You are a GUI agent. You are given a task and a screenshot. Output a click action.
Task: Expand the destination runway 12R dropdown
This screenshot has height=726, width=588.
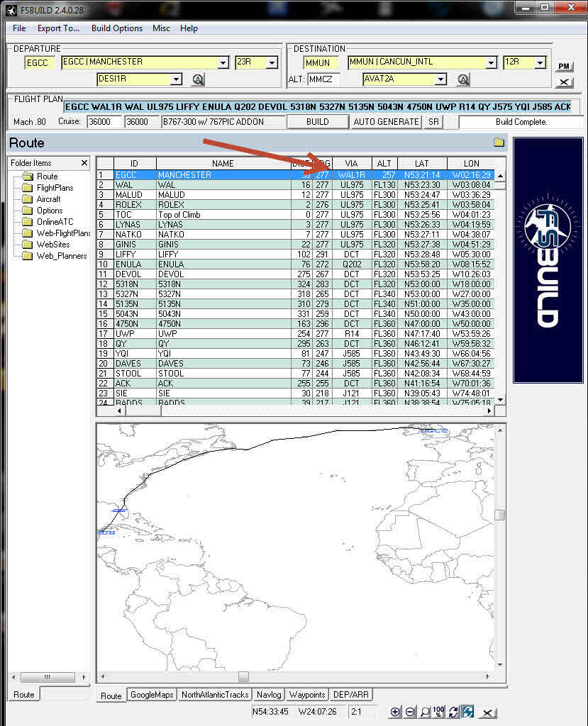click(x=540, y=62)
